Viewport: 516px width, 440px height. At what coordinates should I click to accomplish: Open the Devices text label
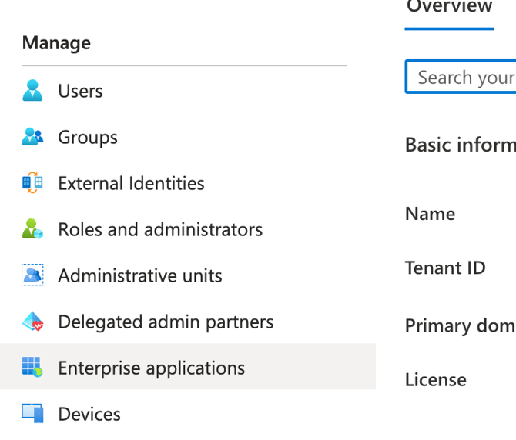[x=89, y=414]
